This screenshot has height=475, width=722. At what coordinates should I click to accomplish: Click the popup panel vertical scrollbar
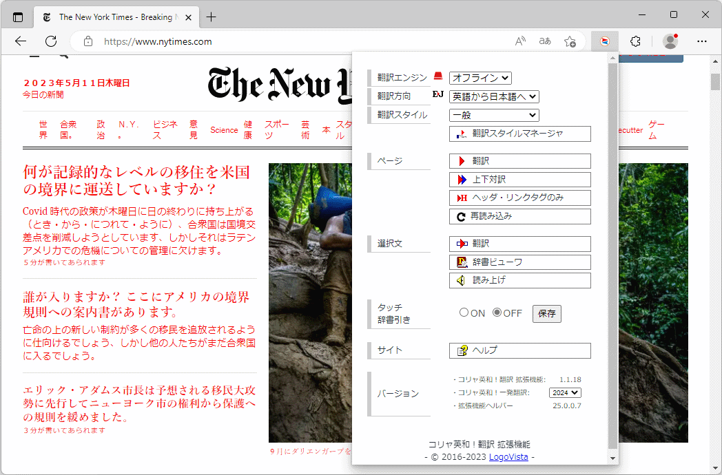coord(612,255)
